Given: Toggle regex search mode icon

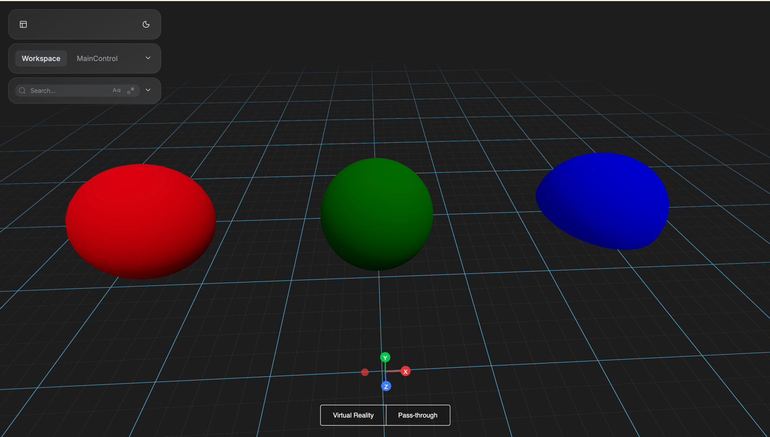Looking at the screenshot, I should (131, 90).
